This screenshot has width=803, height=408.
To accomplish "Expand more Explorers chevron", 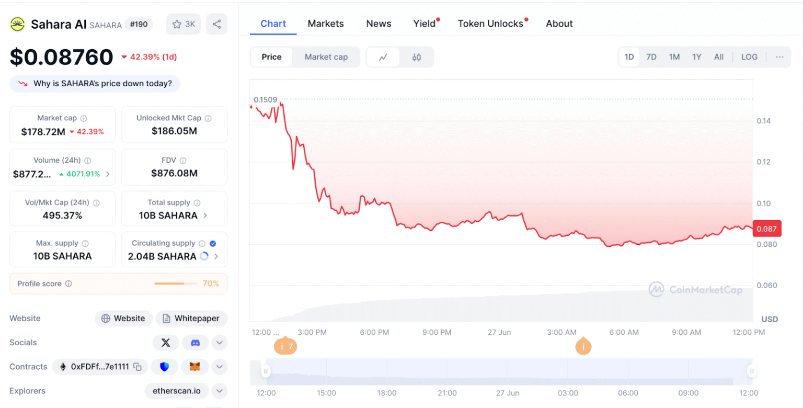I will coord(220,391).
